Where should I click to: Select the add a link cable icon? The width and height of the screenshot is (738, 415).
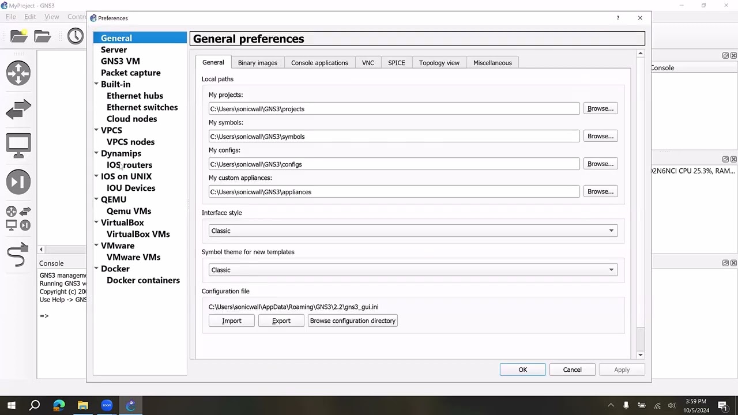click(17, 254)
